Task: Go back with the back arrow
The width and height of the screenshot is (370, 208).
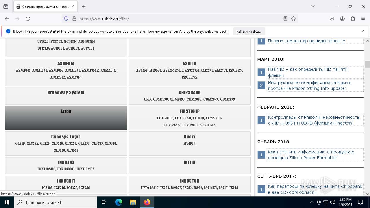Action: (7, 18)
